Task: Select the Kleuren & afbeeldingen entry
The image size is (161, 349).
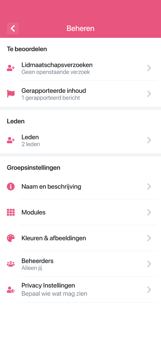Action: (x=81, y=238)
